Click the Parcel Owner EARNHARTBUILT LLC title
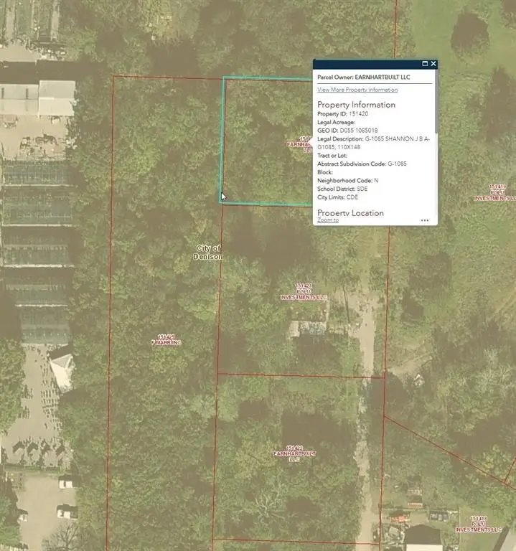 pos(366,76)
